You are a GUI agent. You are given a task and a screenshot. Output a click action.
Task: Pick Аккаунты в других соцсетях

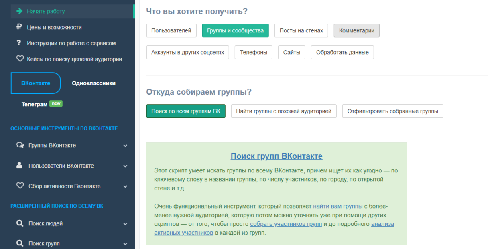pos(188,52)
